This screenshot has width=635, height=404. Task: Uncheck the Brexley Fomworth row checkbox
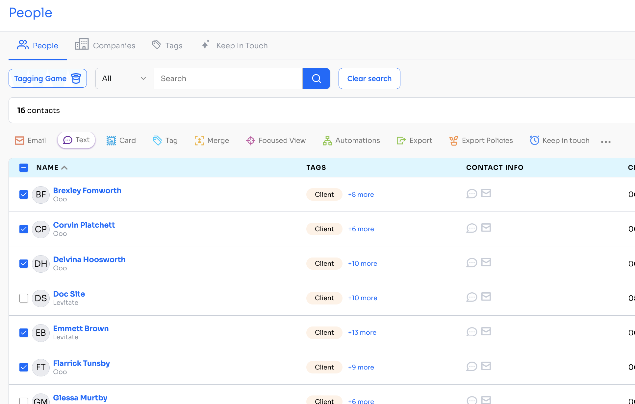coord(24,194)
